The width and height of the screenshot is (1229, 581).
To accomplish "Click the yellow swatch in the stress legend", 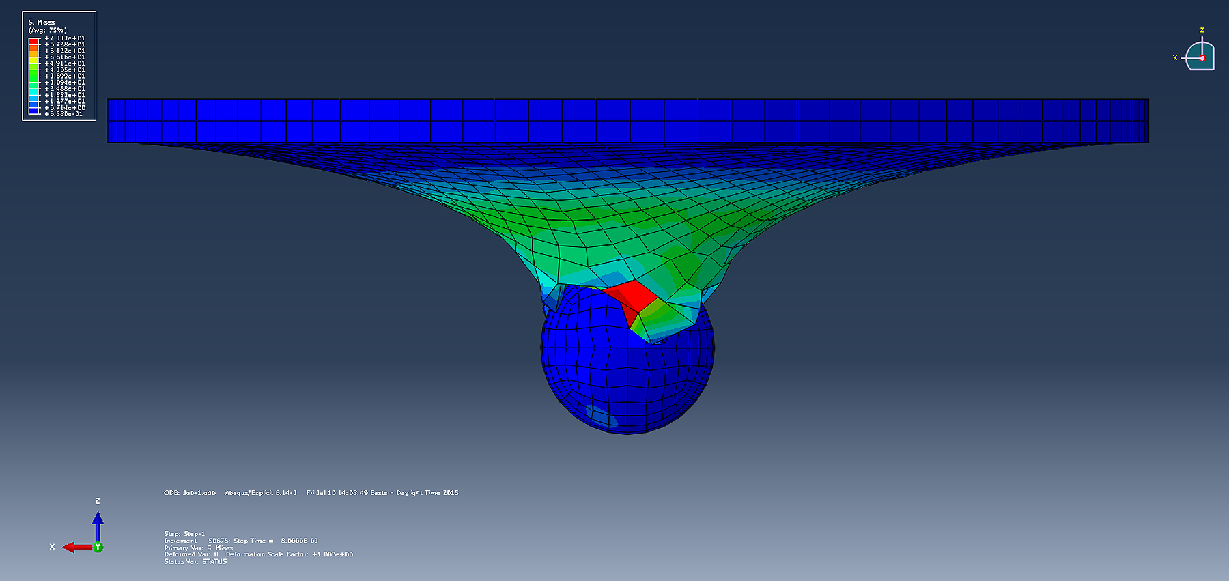I will pos(33,60).
